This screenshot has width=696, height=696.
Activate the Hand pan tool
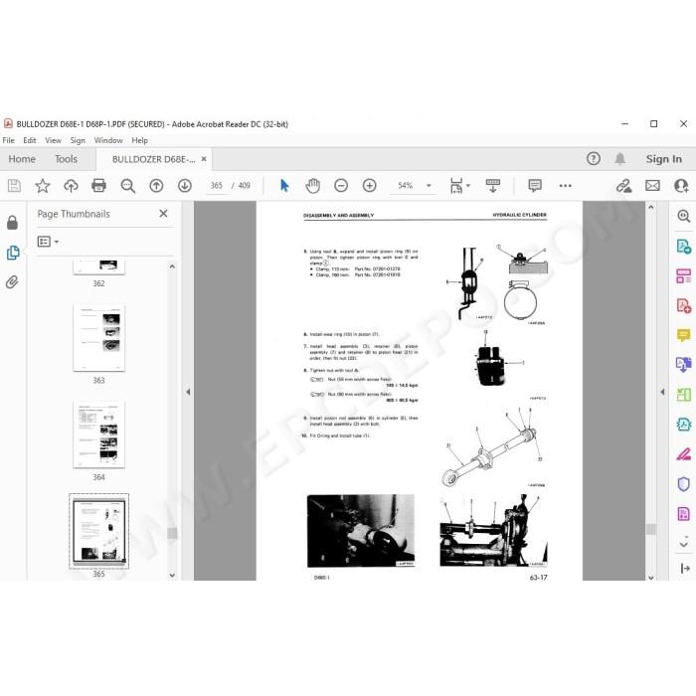click(x=313, y=186)
